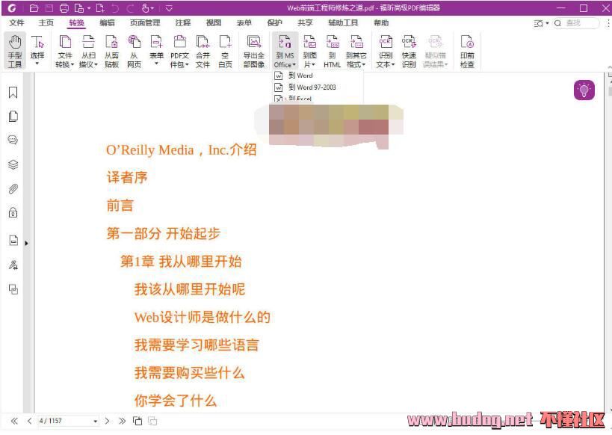This screenshot has width=612, height=435.
Task: Open the Share (共享) tab
Action: pyautogui.click(x=305, y=23)
